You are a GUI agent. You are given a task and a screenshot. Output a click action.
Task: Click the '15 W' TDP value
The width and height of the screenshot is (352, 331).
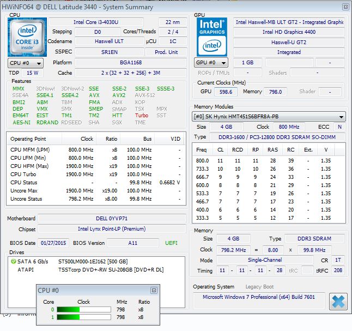[33, 73]
